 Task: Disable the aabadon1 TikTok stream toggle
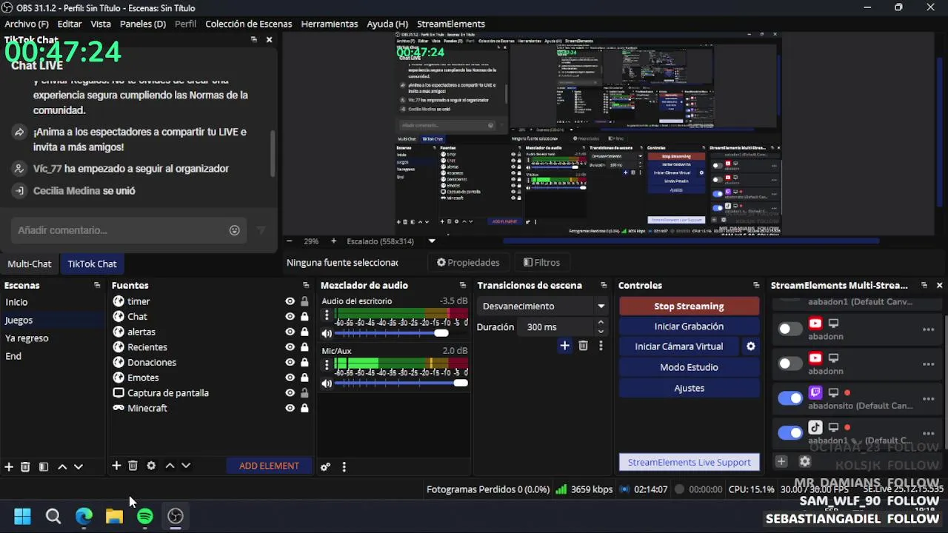[x=790, y=433]
